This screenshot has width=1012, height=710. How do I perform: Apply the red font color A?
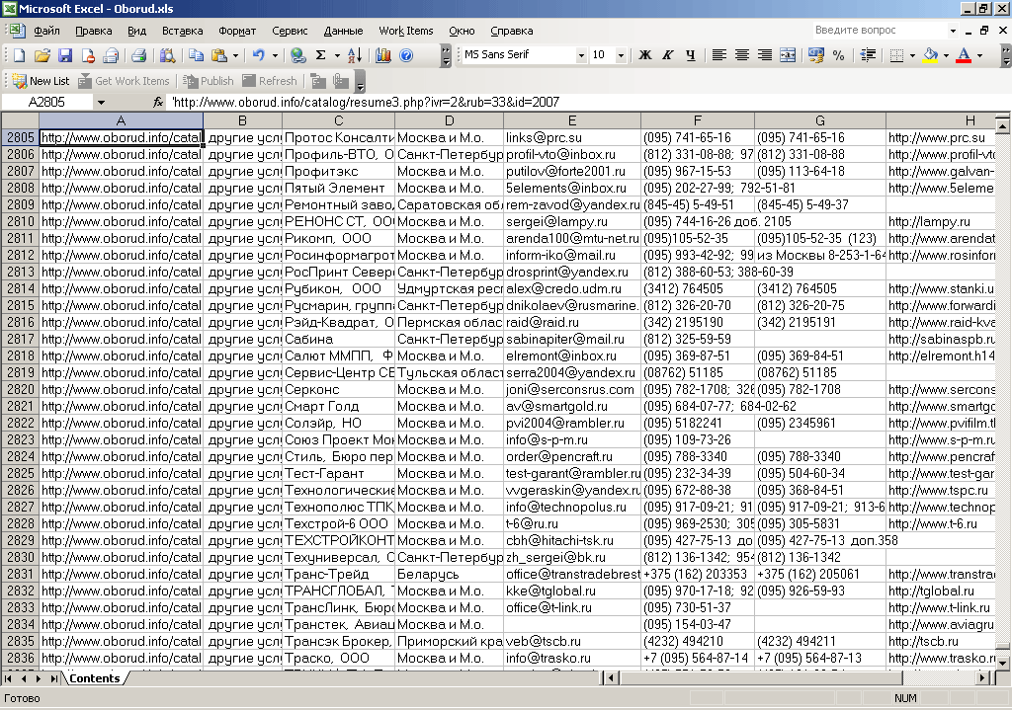click(964, 55)
